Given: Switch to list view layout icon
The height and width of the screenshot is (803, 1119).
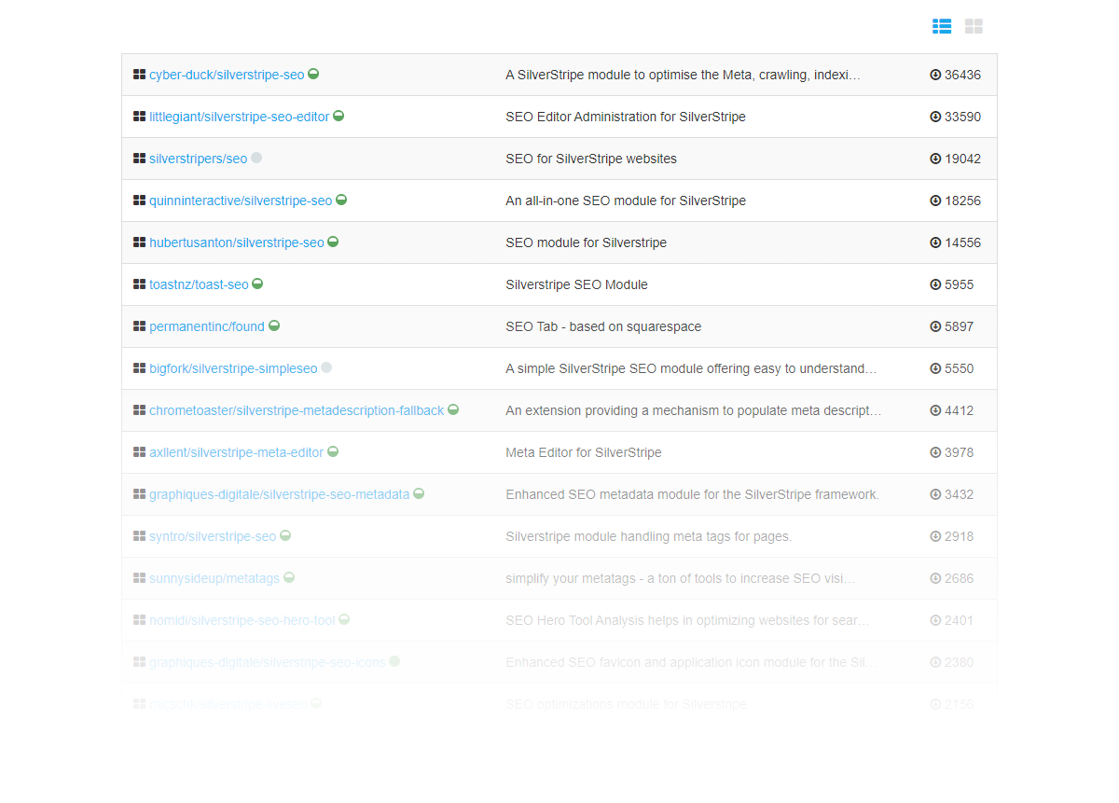Looking at the screenshot, I should pos(942,26).
